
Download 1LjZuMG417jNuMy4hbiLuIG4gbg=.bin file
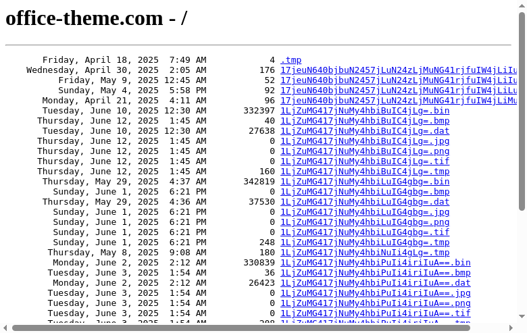(365, 182)
